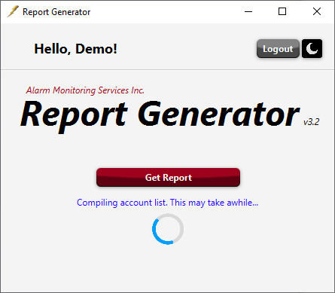Click the "Report Generator" window title text
This screenshot has width=335, height=293.
[x=56, y=12]
